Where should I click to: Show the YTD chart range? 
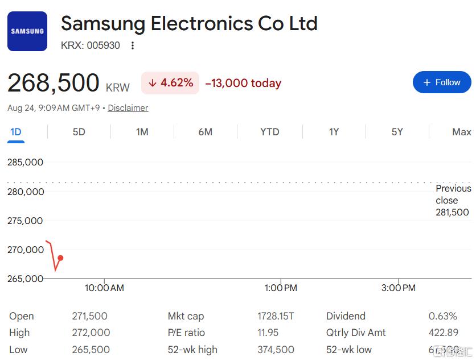click(269, 132)
